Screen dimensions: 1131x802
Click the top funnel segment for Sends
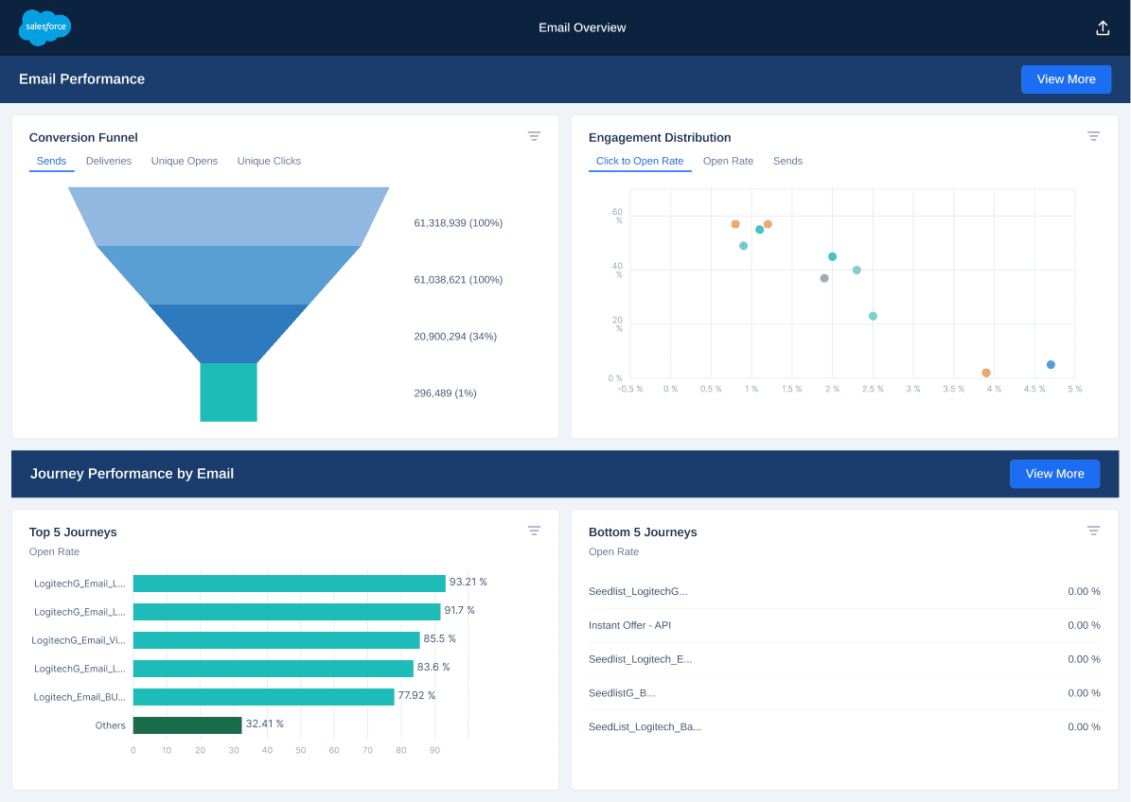pyautogui.click(x=229, y=217)
